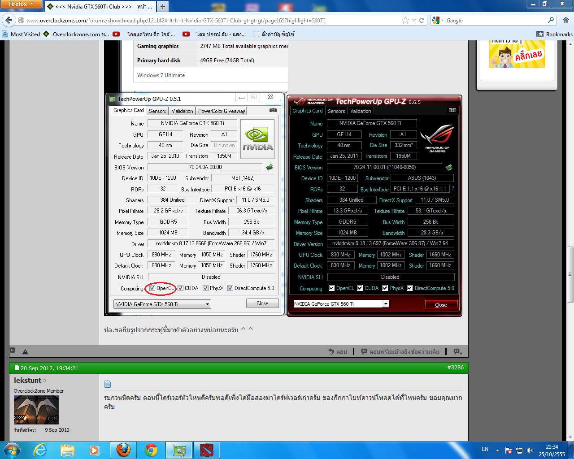Open the Action Center flag in the tray
The width and height of the screenshot is (574, 459).
(x=509, y=450)
